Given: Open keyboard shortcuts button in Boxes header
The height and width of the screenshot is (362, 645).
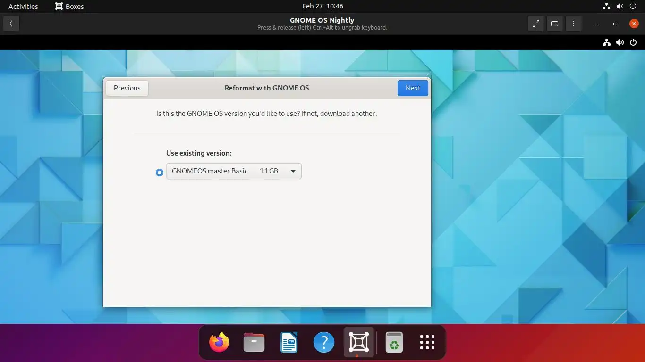Looking at the screenshot, I should (554, 24).
